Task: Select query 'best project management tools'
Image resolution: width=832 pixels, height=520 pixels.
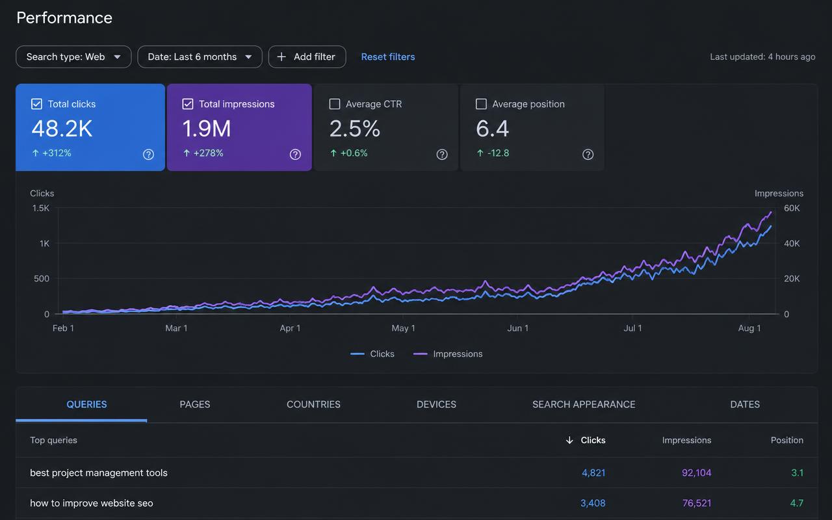Action: tap(99, 473)
